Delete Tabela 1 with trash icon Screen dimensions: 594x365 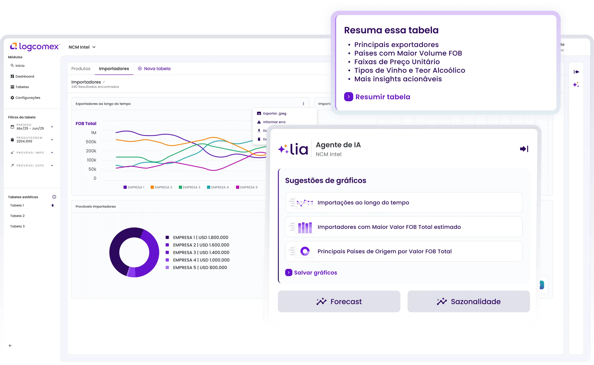[53, 205]
